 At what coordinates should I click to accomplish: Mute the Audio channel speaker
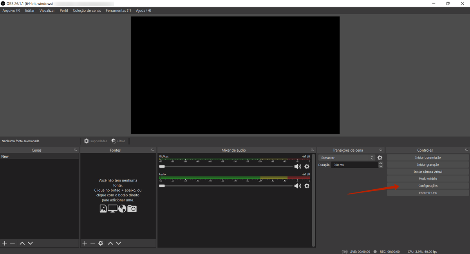298,186
